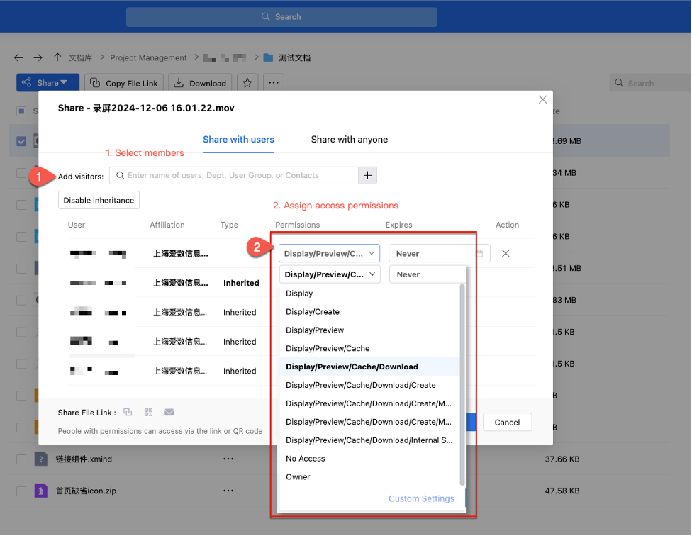Viewport: 692px width, 536px height.
Task: Go up one folder level arrow
Action: pyautogui.click(x=57, y=57)
